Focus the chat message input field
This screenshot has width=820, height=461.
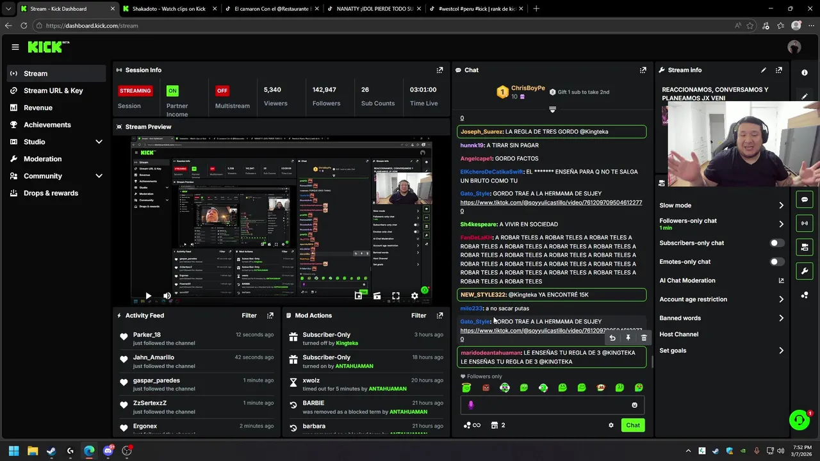click(x=551, y=405)
